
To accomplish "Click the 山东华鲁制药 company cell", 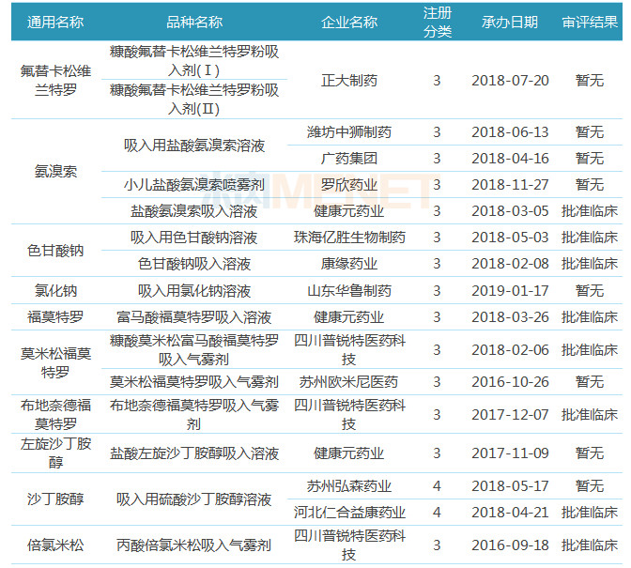I will click(349, 290).
